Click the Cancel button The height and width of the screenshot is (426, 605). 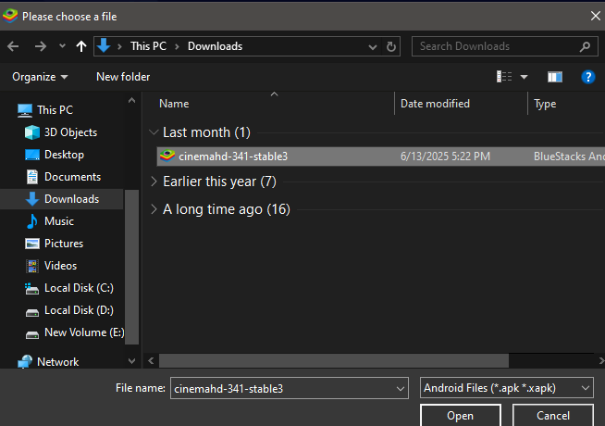point(553,415)
